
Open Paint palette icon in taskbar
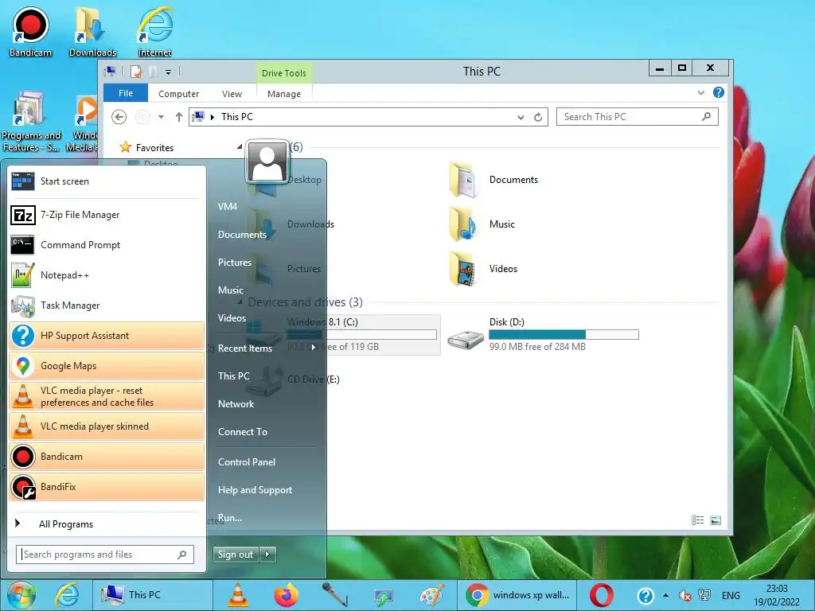point(432,595)
